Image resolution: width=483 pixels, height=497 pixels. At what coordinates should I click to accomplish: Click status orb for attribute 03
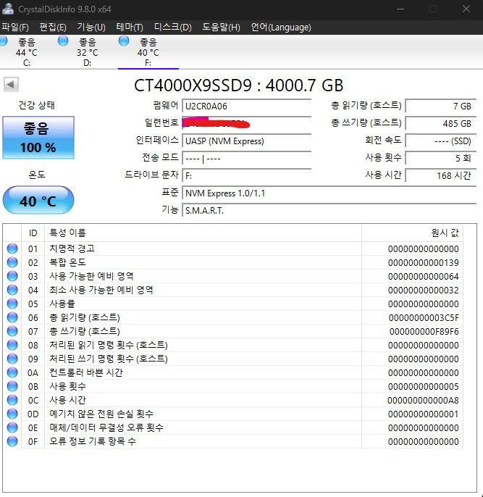12,276
